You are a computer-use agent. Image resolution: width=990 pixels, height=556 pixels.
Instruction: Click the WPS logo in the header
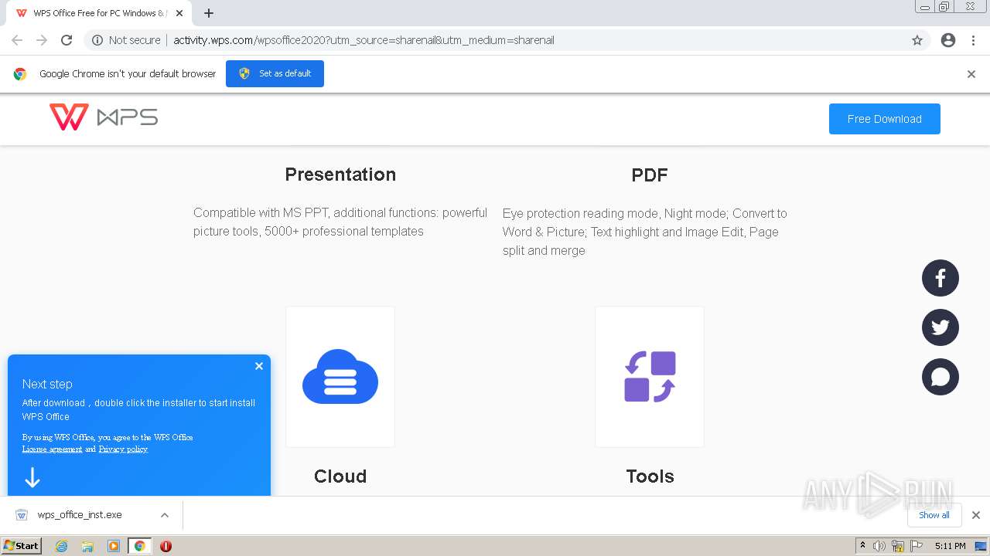point(104,117)
